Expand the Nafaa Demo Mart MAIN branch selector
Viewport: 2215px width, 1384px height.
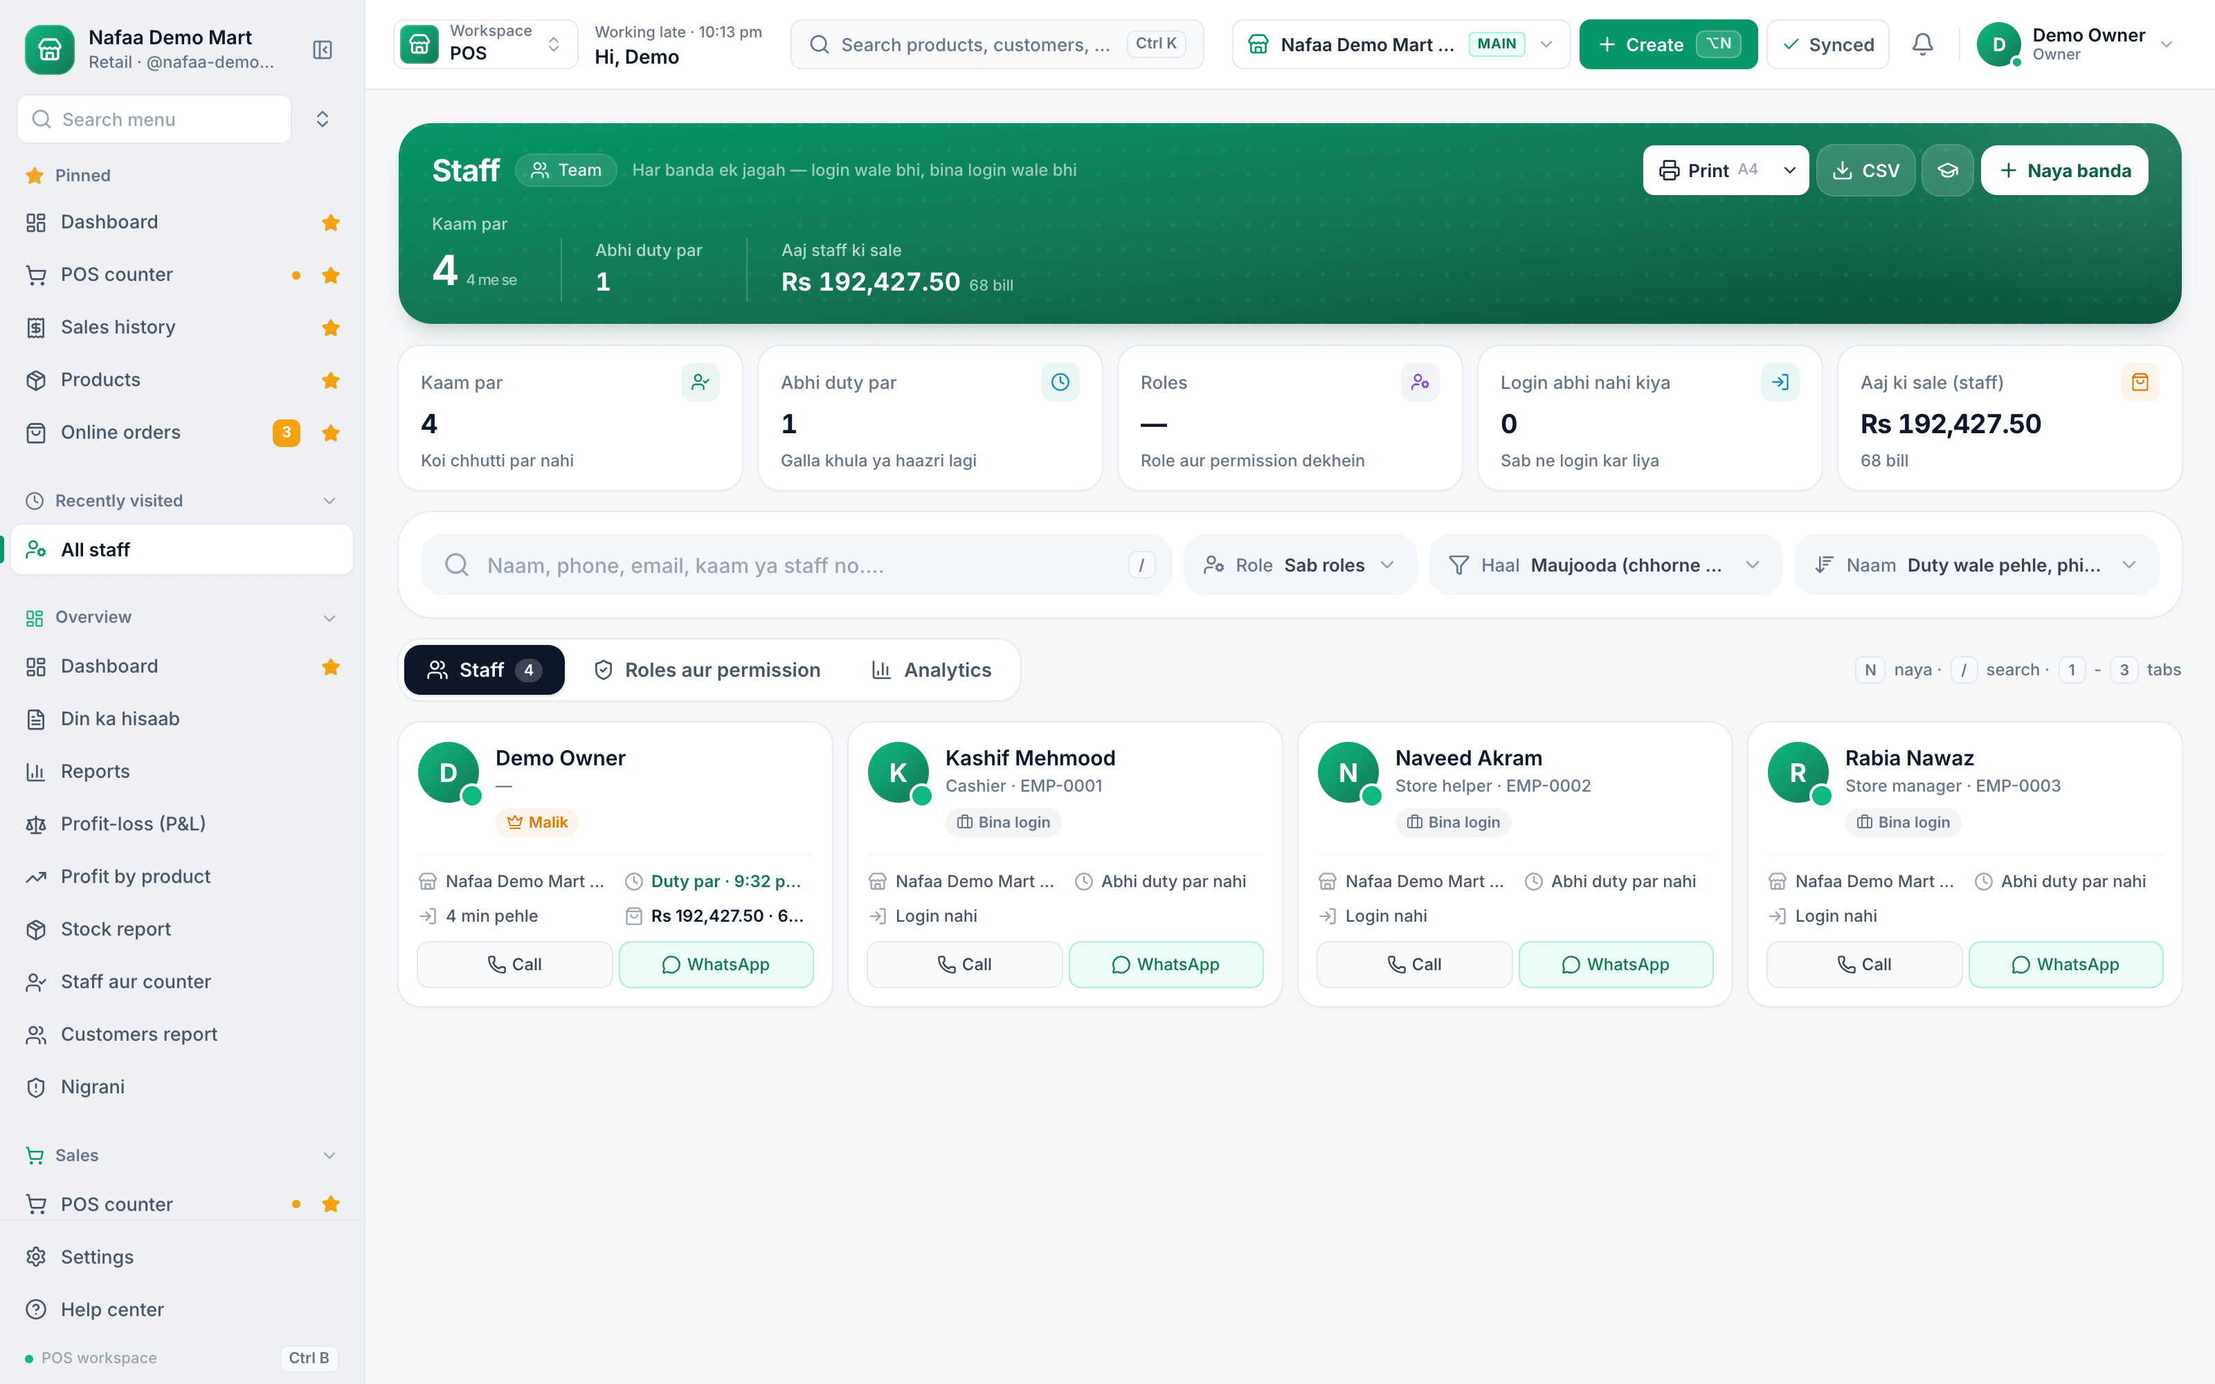tap(1400, 44)
